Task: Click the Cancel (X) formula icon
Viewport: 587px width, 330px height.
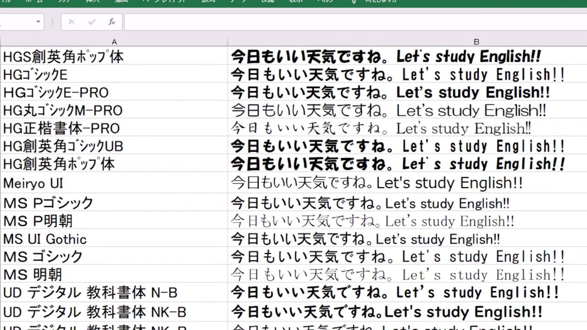Action: click(71, 22)
